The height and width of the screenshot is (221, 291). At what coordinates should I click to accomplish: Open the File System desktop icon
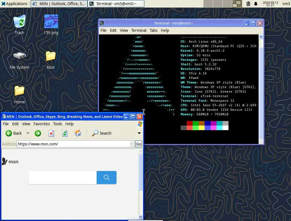(x=20, y=61)
